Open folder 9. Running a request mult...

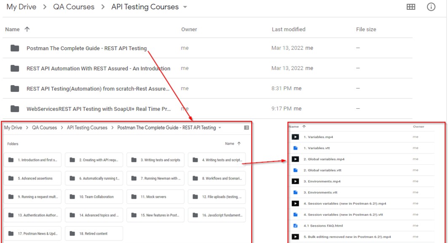33,197
